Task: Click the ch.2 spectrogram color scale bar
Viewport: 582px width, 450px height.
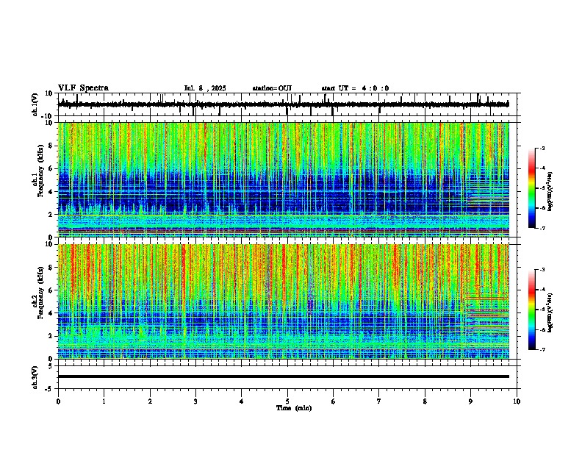Action: coord(532,310)
